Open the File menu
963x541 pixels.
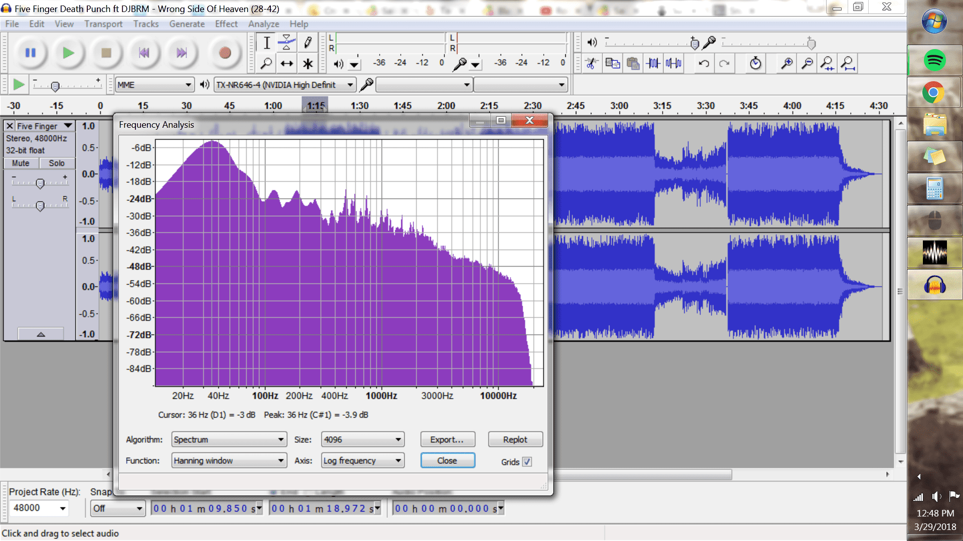12,24
